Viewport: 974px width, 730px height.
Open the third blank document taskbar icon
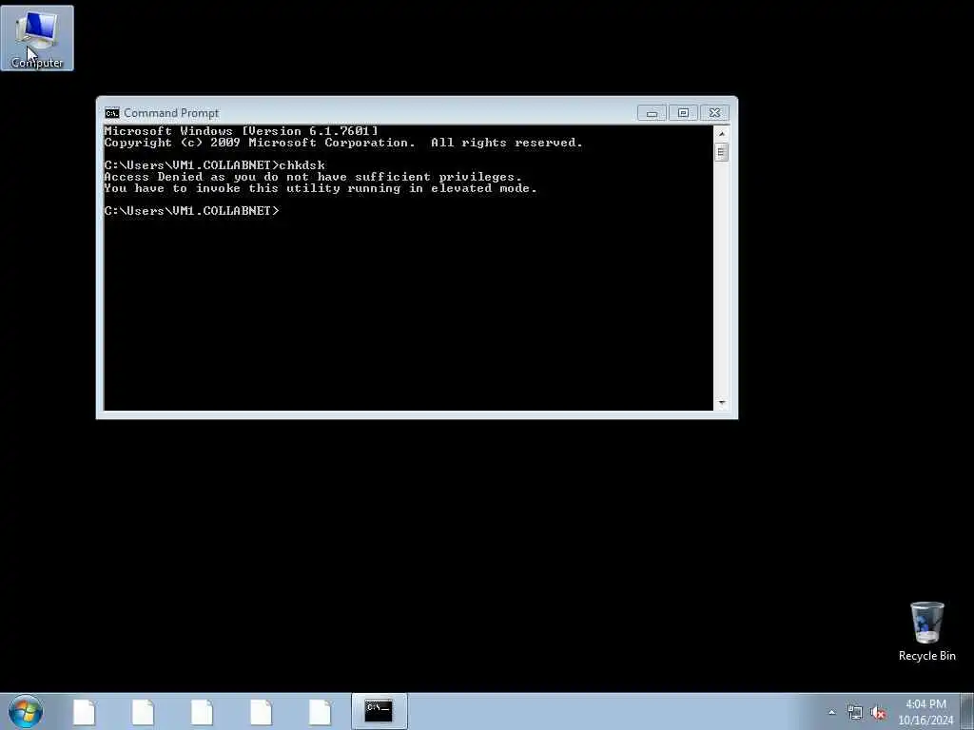[202, 712]
